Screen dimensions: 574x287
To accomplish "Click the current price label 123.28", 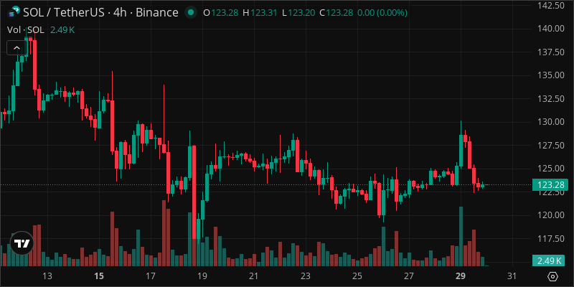I will 551,184.
